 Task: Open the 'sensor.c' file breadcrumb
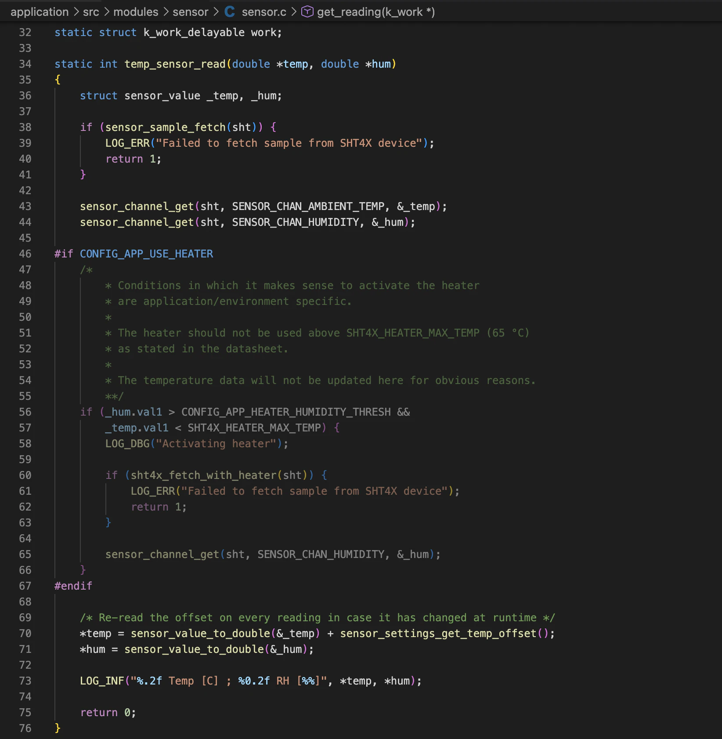pos(264,12)
